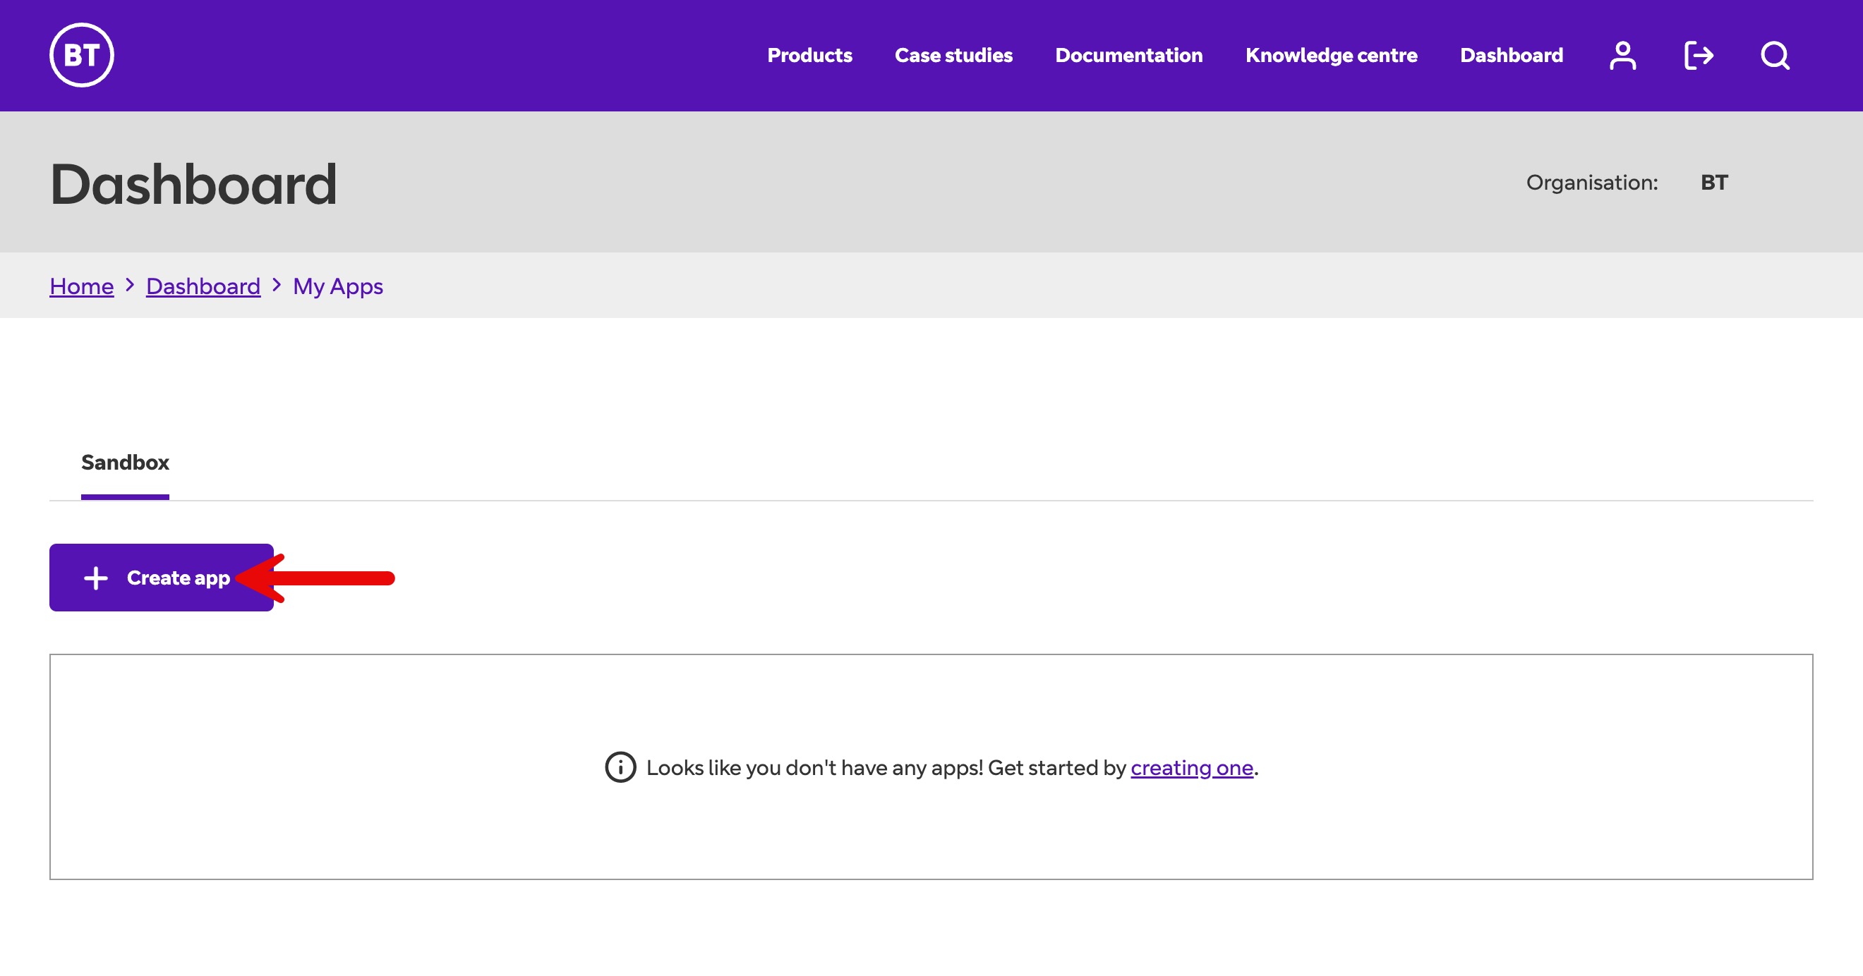
Task: Click the Create app button
Action: coord(162,578)
